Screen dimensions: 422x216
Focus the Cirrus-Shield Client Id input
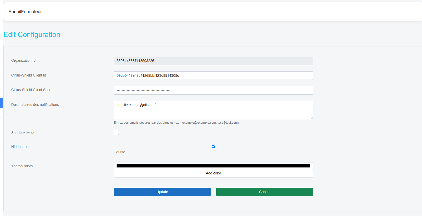[x=213, y=75]
